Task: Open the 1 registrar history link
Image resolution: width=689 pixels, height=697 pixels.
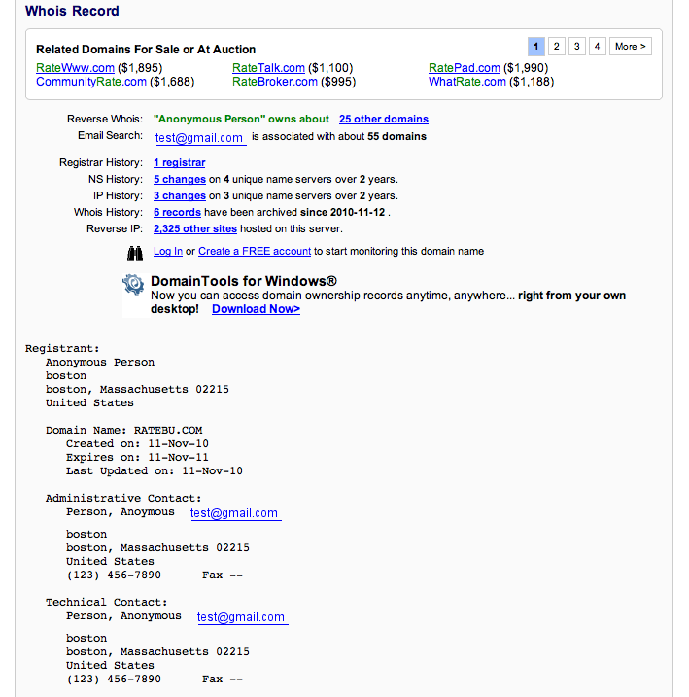Action: pos(180,162)
